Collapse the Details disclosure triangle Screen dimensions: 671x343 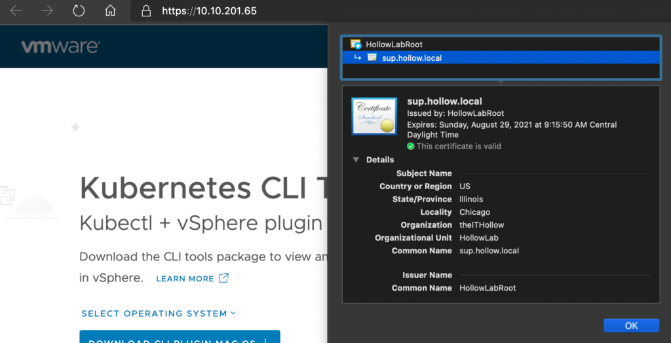356,160
